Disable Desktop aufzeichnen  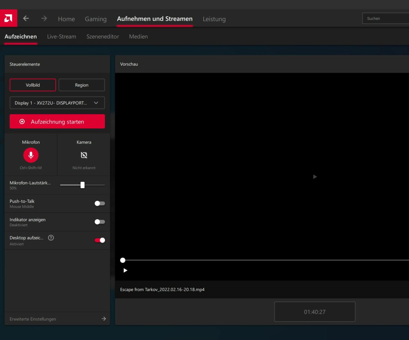100,240
